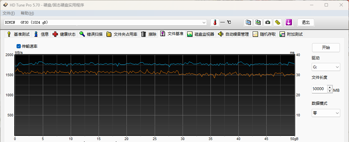The width and height of the screenshot is (349, 142).
Task: Open the 基准测试 benchmark tab
Action: point(18,34)
